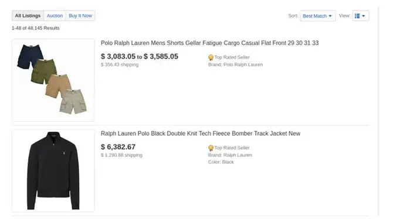The image size is (417, 219).
Task: Click the $3,083.05 to $3,585.05 price range
Action: [140, 56]
